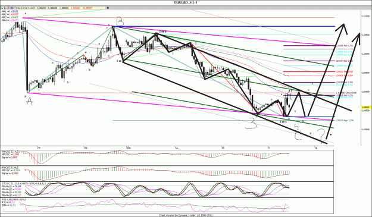
Task: Click the 'App 1,250' projection label
Action: pyautogui.click(x=345, y=120)
